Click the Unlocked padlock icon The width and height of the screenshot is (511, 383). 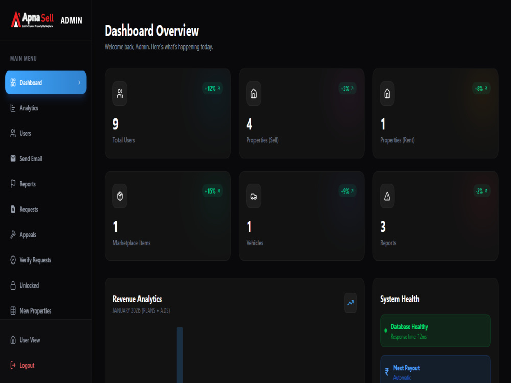pos(13,285)
